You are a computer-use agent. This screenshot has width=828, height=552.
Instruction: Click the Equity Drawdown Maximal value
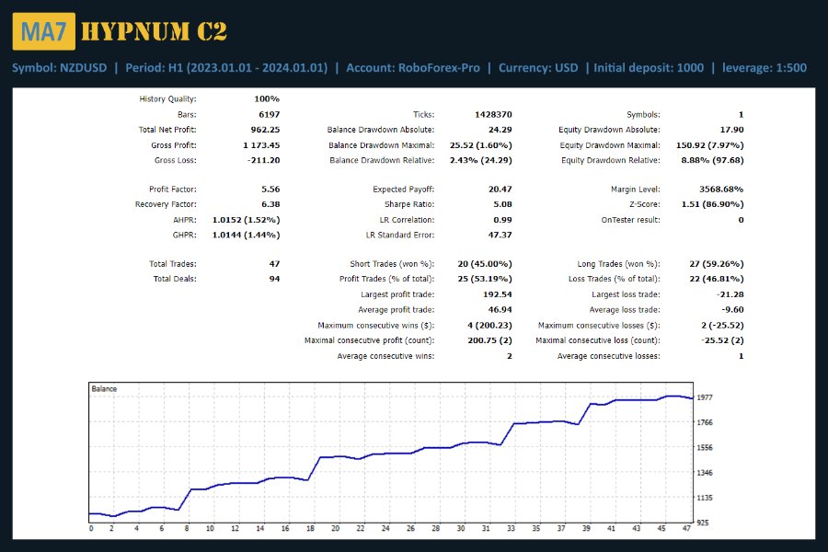click(x=709, y=145)
